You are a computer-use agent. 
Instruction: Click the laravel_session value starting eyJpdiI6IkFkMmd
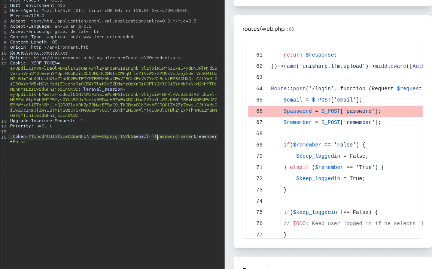[x=113, y=105]
